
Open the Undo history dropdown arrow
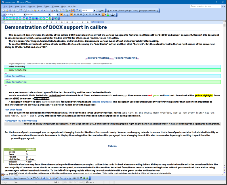pyautogui.click(x=44, y=10)
